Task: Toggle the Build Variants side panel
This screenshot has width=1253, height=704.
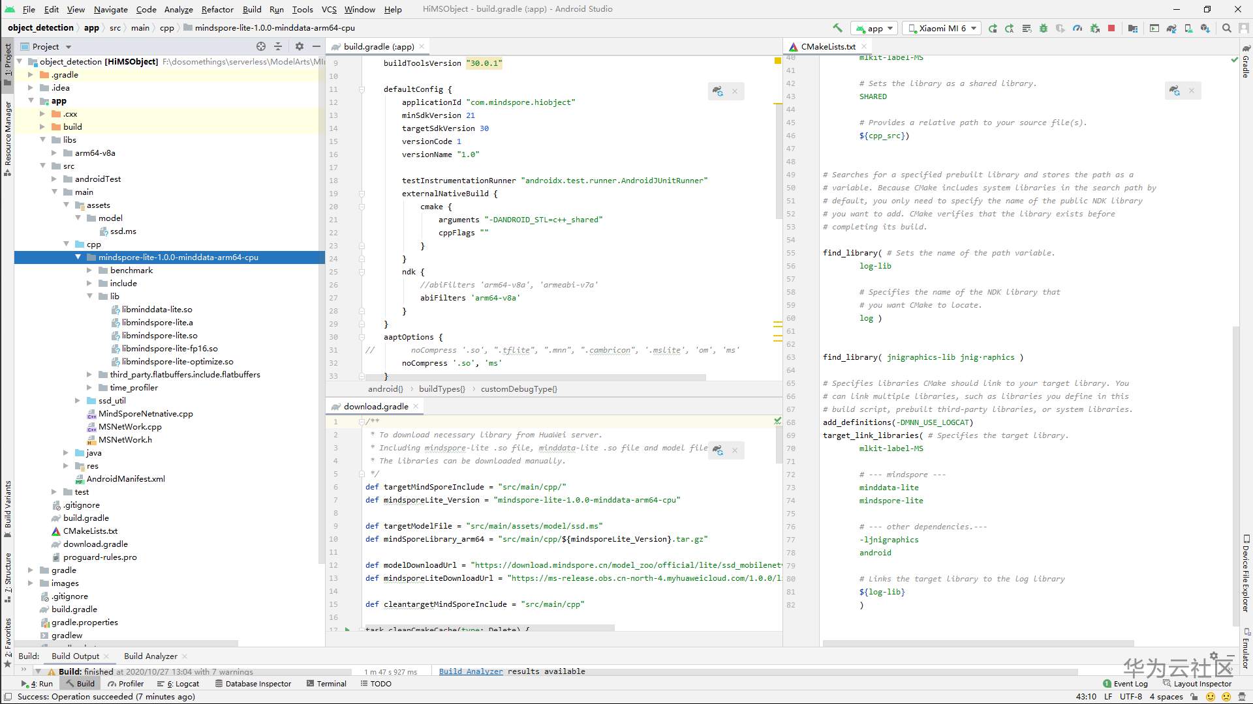Action: click(8, 508)
